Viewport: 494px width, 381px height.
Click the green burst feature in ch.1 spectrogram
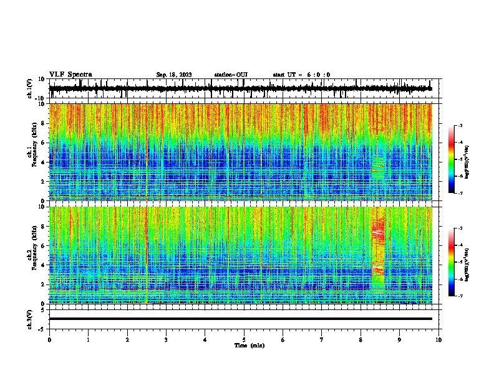point(378,168)
